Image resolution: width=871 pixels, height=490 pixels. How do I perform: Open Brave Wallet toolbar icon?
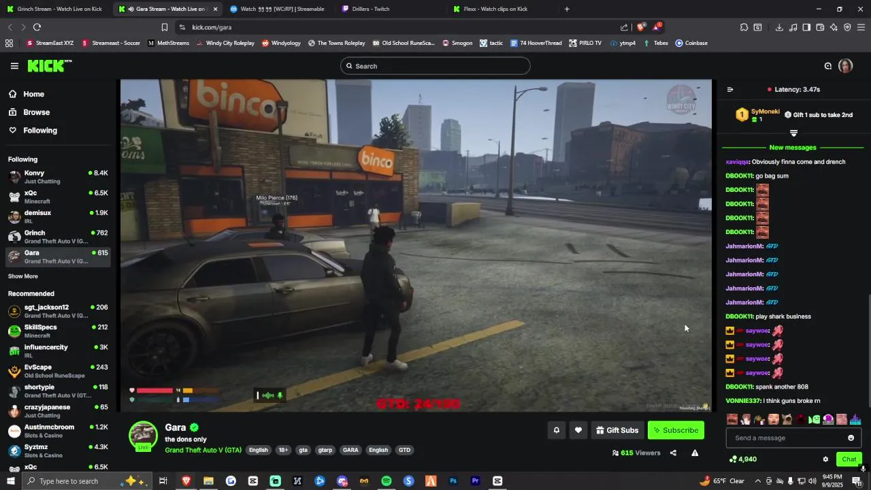820,27
